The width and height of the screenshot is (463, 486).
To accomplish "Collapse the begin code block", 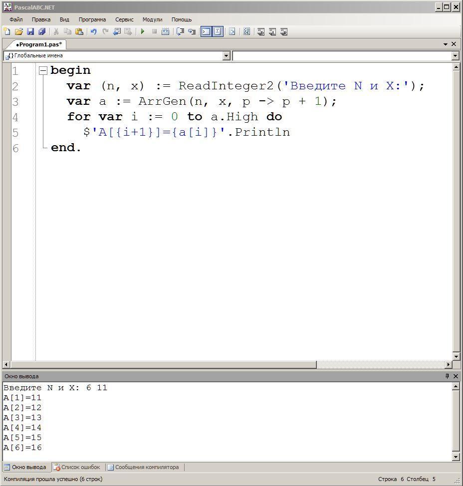I will pyautogui.click(x=43, y=71).
